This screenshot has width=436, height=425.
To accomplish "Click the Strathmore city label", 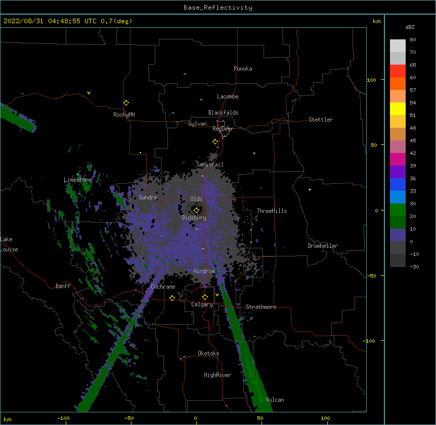I will (x=261, y=307).
